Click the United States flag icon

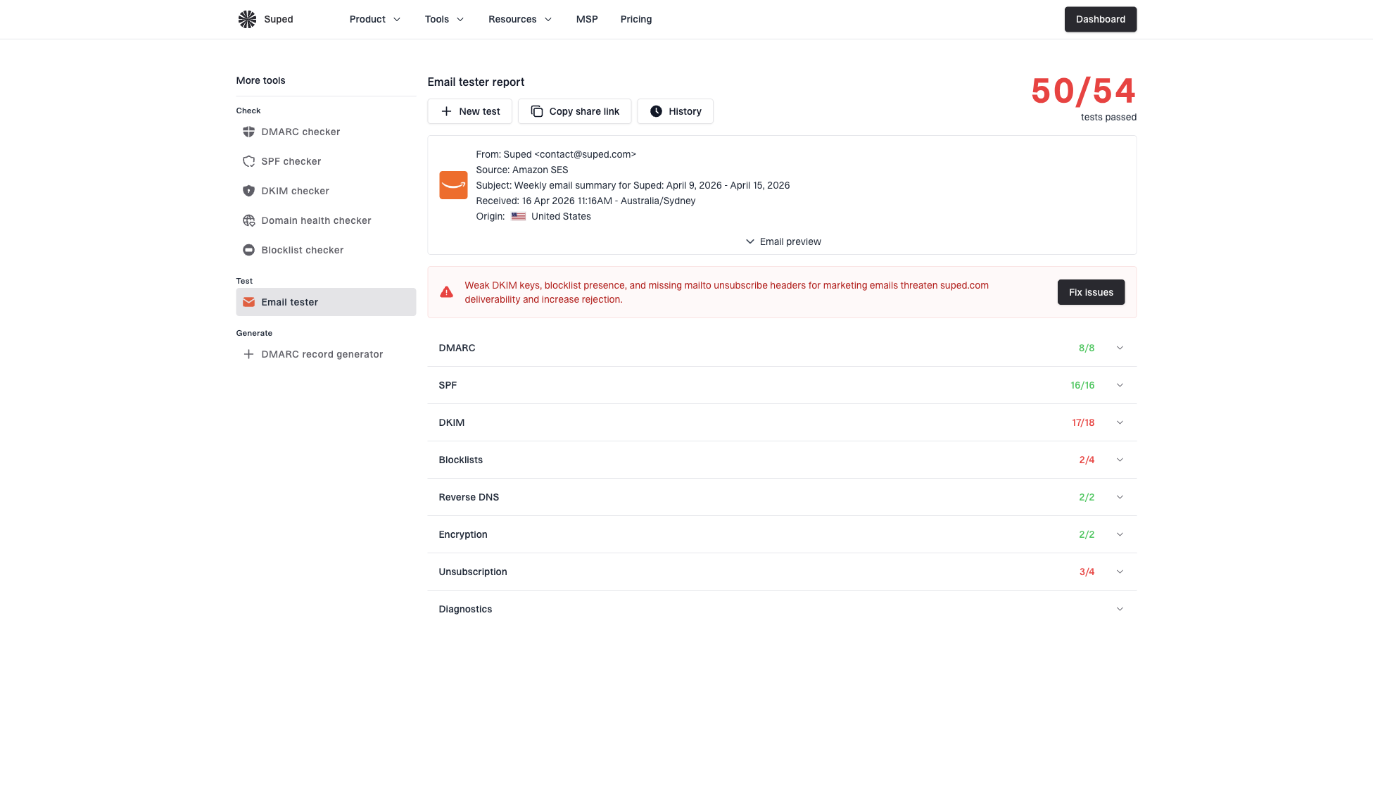click(519, 216)
